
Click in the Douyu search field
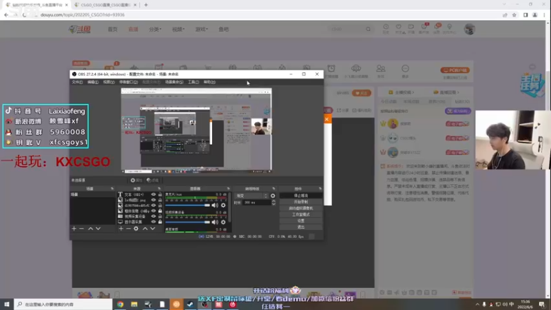tap(346, 29)
